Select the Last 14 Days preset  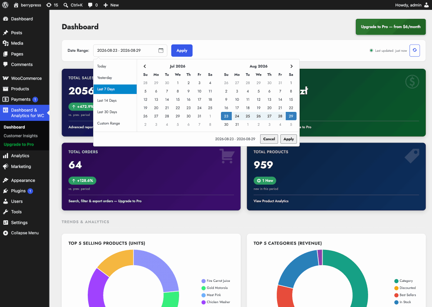pos(115,100)
